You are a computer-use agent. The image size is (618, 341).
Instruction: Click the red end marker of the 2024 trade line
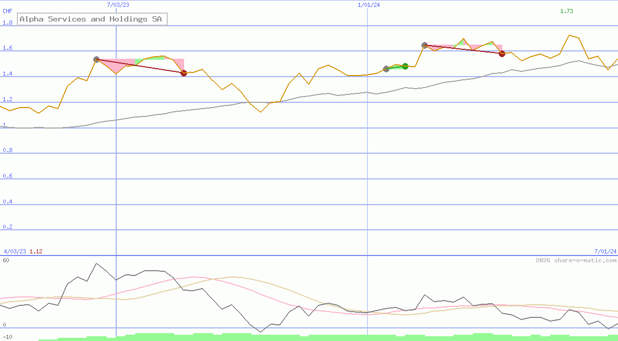502,54
